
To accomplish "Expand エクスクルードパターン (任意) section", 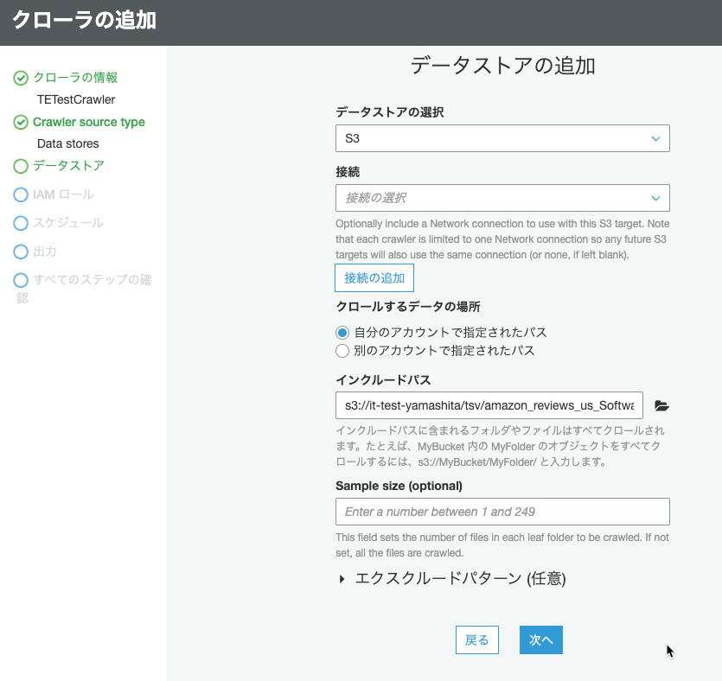I will click(x=342, y=579).
